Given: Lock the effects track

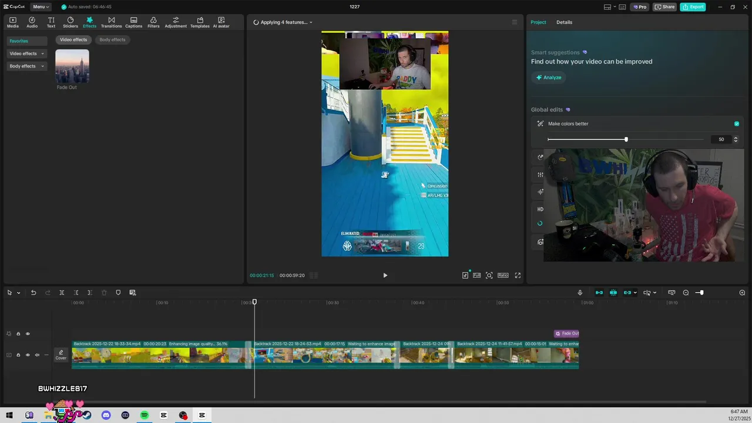Looking at the screenshot, I should click(18, 334).
